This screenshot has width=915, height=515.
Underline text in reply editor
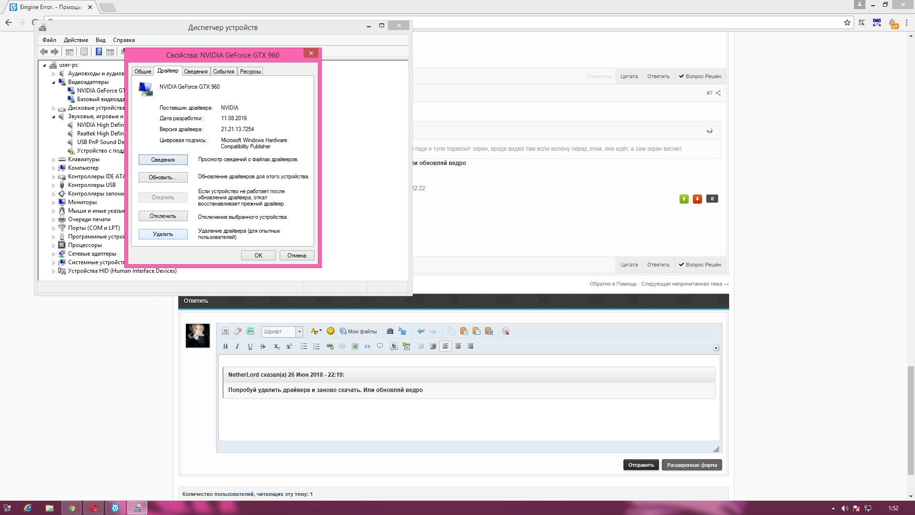(250, 347)
